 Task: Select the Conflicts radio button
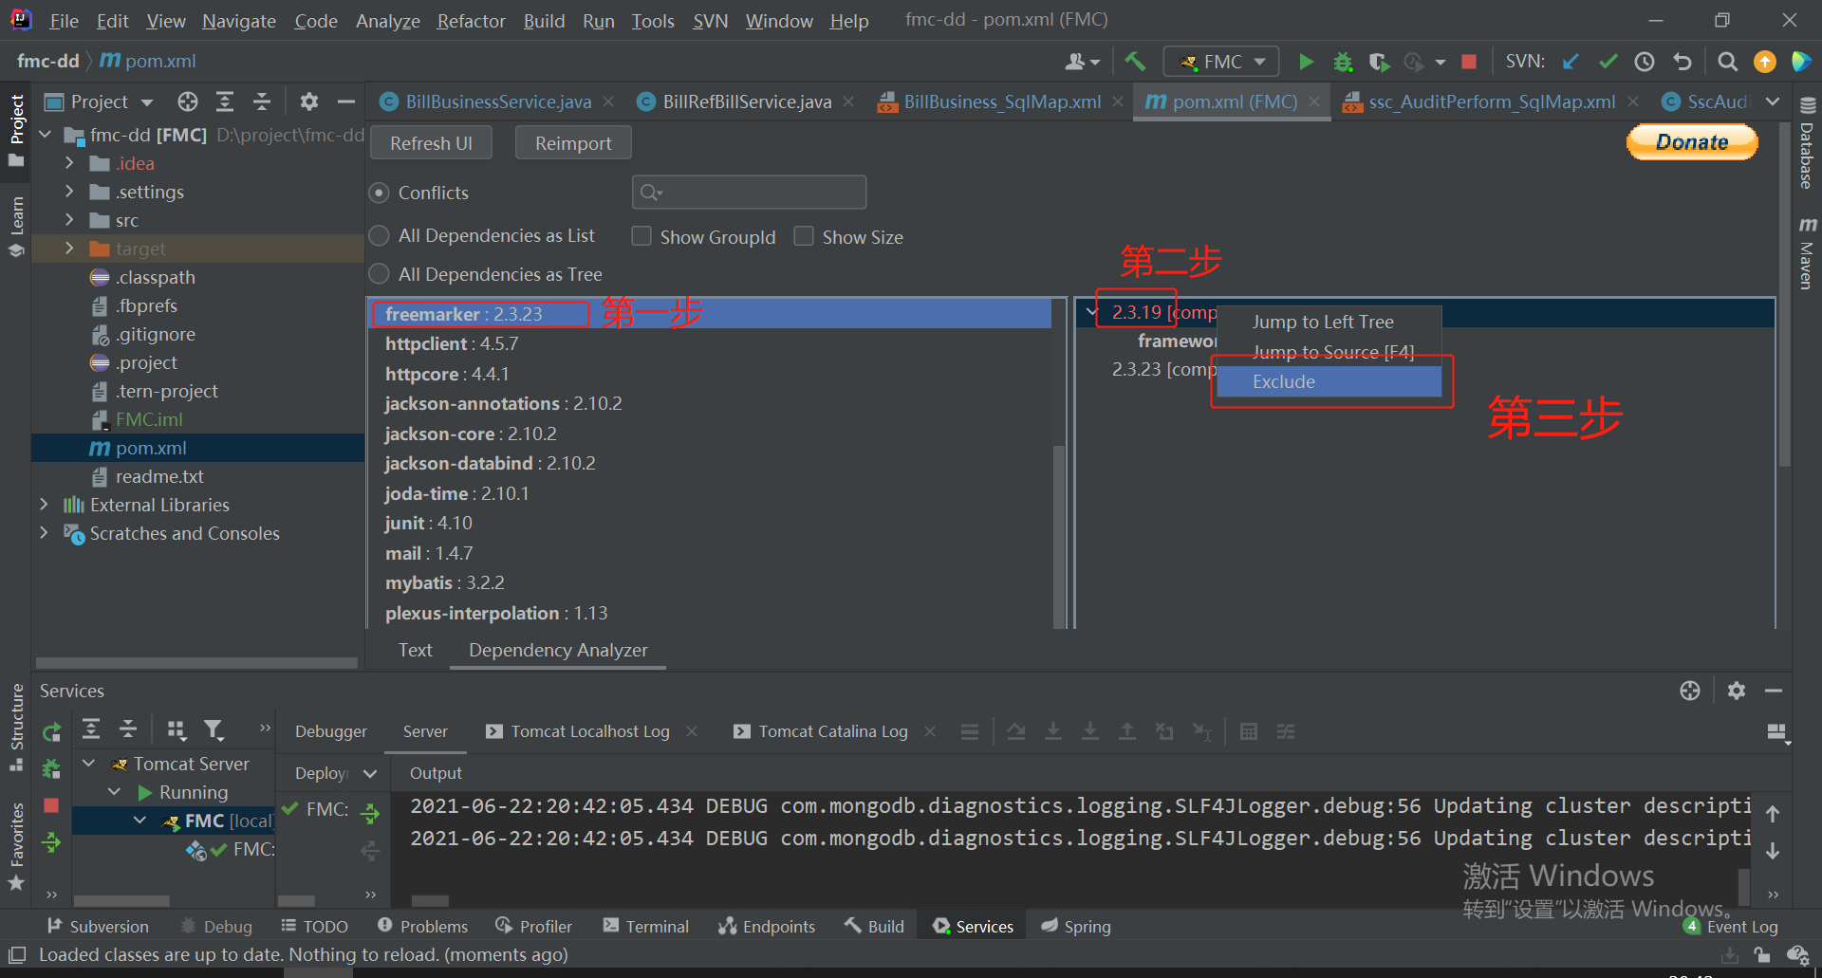click(380, 193)
